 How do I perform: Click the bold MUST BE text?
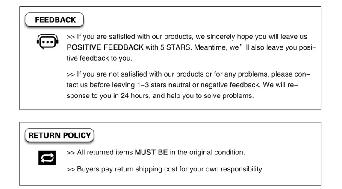(x=151, y=152)
